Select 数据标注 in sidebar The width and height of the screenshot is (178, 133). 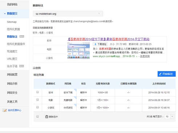pyautogui.click(x=12, y=36)
